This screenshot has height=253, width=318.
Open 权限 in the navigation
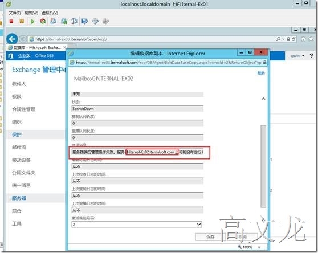(x=17, y=96)
